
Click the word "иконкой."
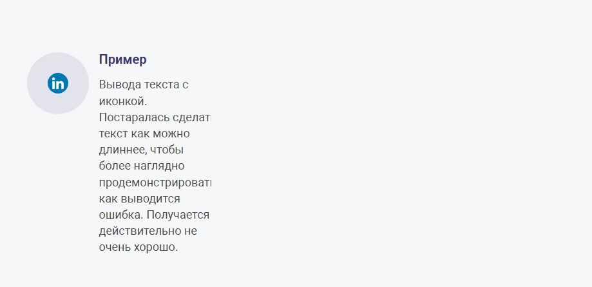[x=122, y=101]
